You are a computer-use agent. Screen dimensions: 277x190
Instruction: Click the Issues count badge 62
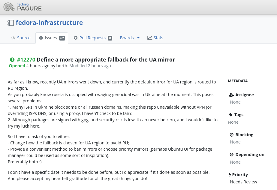pos(62,38)
